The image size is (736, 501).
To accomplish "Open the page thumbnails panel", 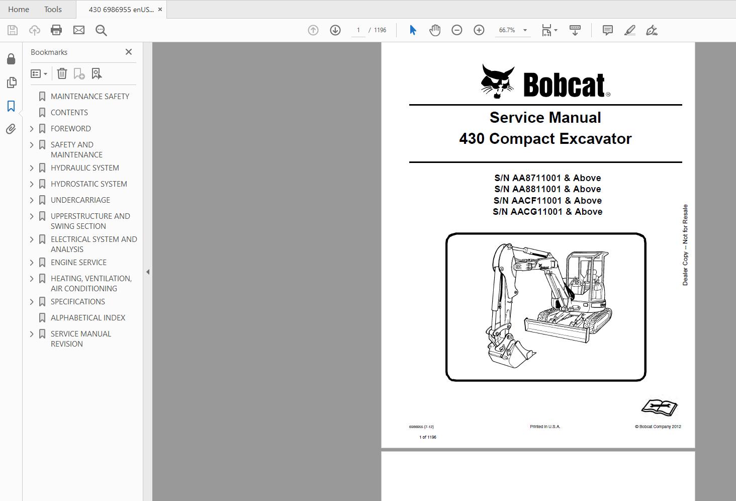I will pos(11,82).
